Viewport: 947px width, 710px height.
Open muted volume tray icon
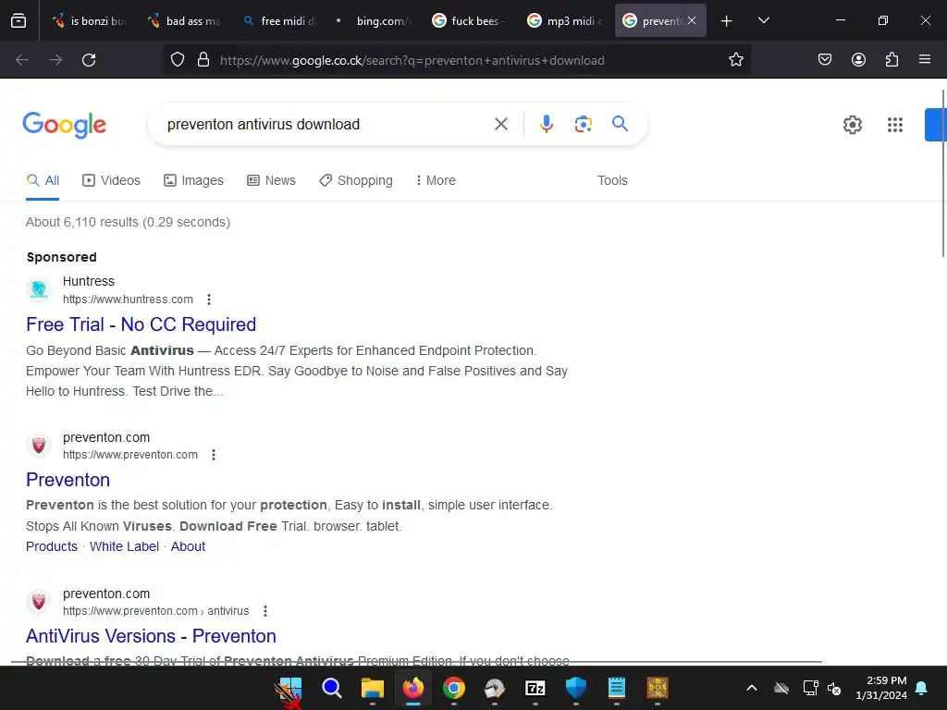835,688
